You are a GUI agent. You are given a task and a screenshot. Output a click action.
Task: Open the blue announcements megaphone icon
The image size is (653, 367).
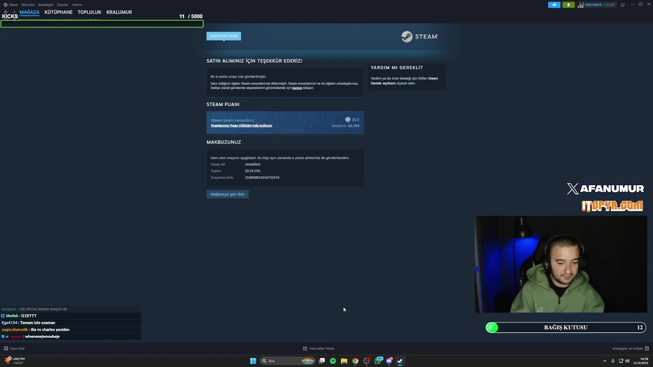[x=554, y=5]
